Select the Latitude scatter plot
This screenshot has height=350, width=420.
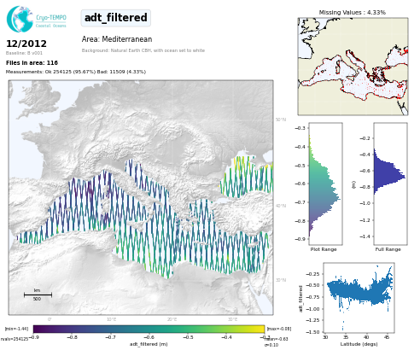coord(359,298)
